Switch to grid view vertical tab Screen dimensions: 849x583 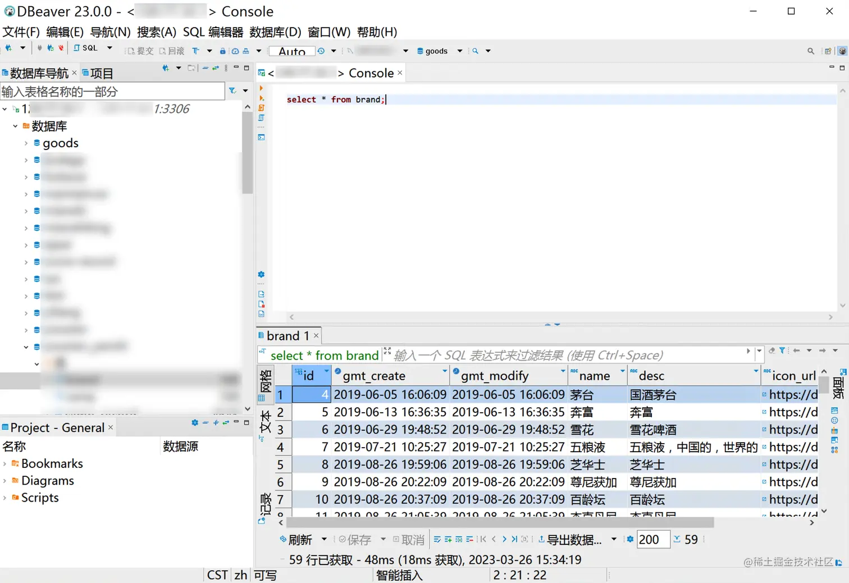[266, 385]
